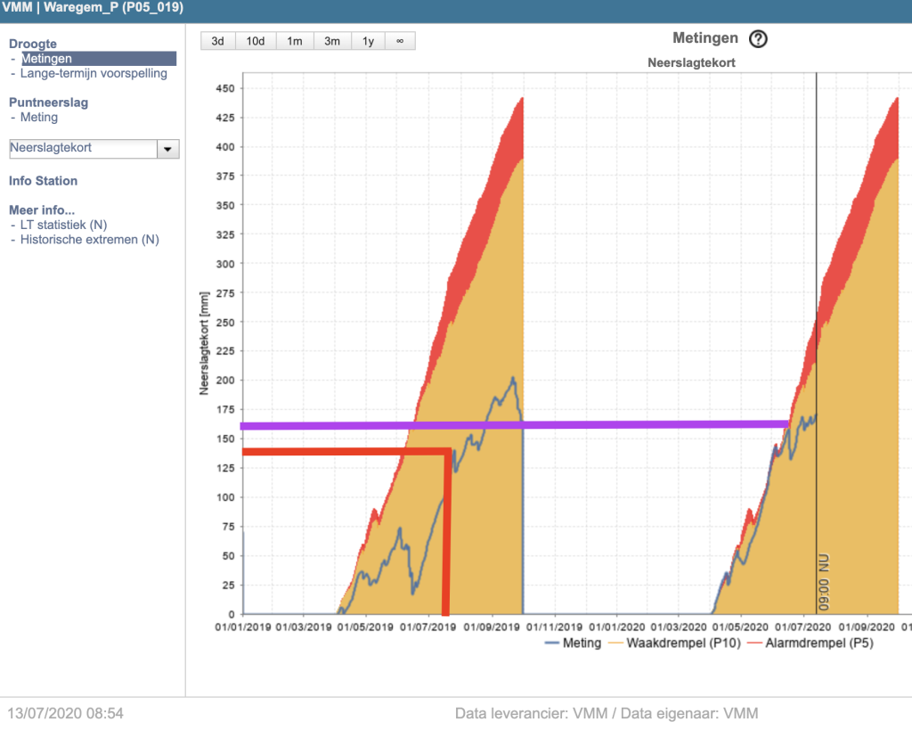Toggle the Waakdrempel (P10) legend entry
The image size is (912, 730).
point(675,644)
